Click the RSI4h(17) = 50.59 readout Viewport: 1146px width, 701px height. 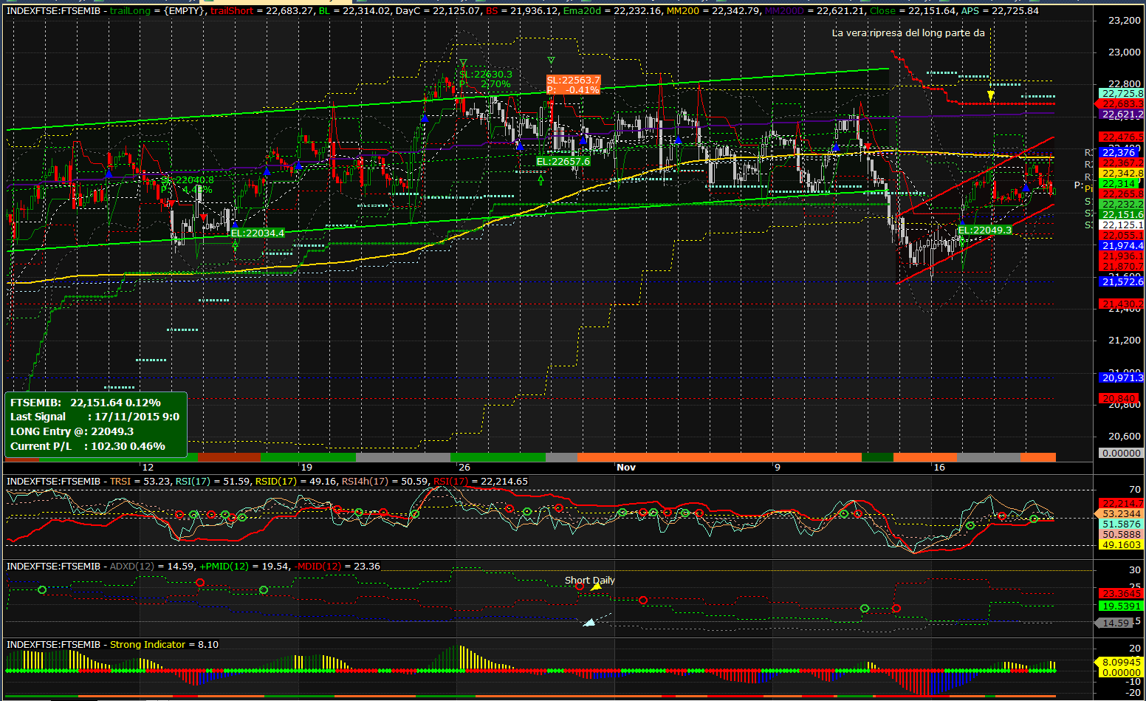coord(385,482)
